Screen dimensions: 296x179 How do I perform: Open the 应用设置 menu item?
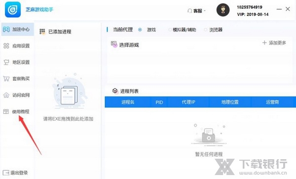point(18,46)
